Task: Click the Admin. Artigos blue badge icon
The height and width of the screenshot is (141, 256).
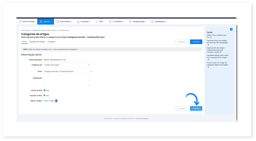Action: tap(56, 101)
